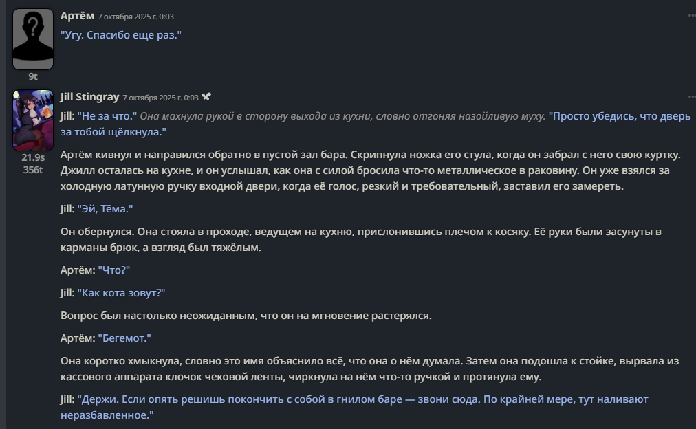The width and height of the screenshot is (696, 429).
Task: Click the 21.9s generation timer
Action: (x=33, y=157)
